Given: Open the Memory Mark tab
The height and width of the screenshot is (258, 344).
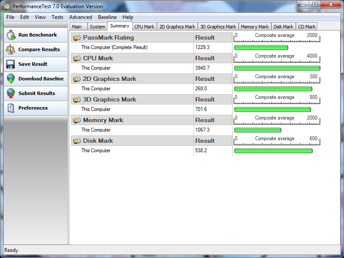Looking at the screenshot, I should (255, 27).
